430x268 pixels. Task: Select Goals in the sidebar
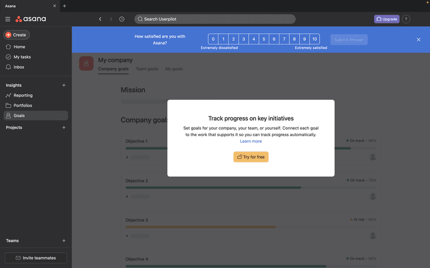click(x=35, y=115)
